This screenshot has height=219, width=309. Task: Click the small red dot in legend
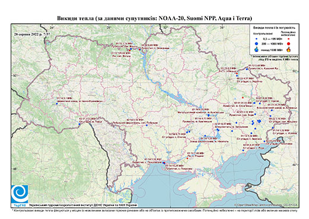click(289, 39)
